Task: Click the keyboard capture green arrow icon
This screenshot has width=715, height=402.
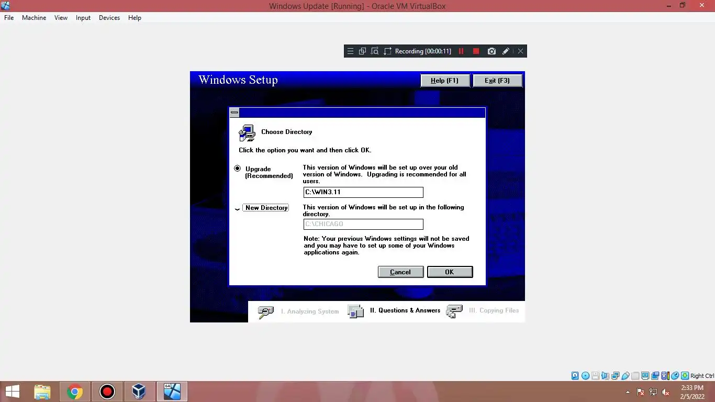Action: click(685, 376)
